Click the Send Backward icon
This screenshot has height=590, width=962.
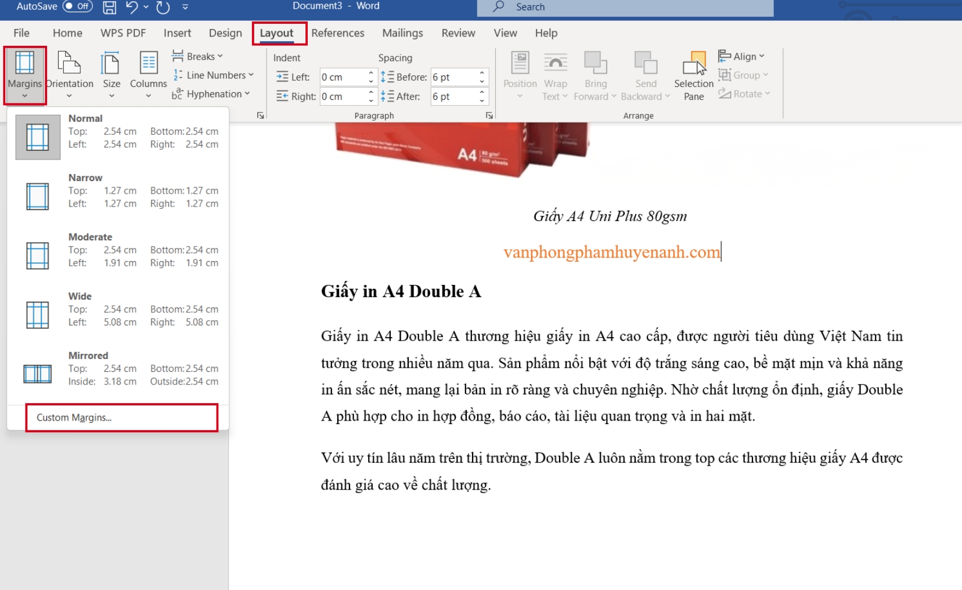click(646, 63)
